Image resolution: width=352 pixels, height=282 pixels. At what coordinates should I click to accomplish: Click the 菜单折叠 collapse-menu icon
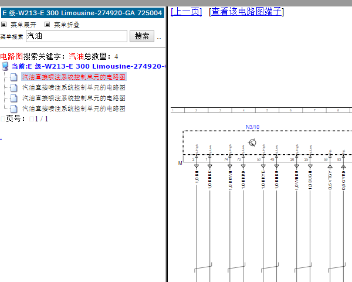point(47,24)
